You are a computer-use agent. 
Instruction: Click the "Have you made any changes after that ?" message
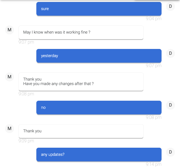(x=81, y=82)
